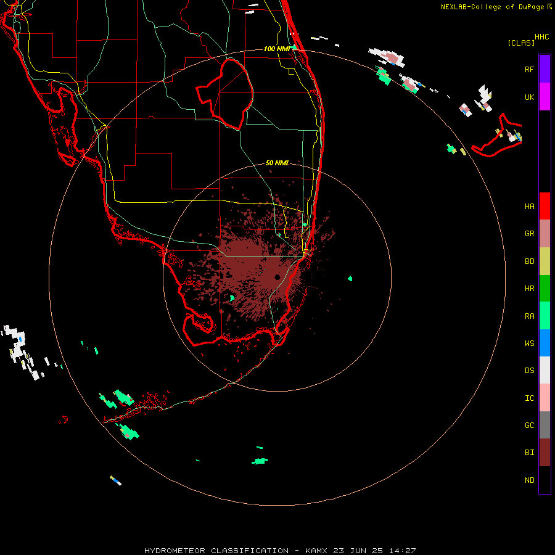This screenshot has width=555, height=555.
Task: Click the GC legend label
Action: point(529,425)
